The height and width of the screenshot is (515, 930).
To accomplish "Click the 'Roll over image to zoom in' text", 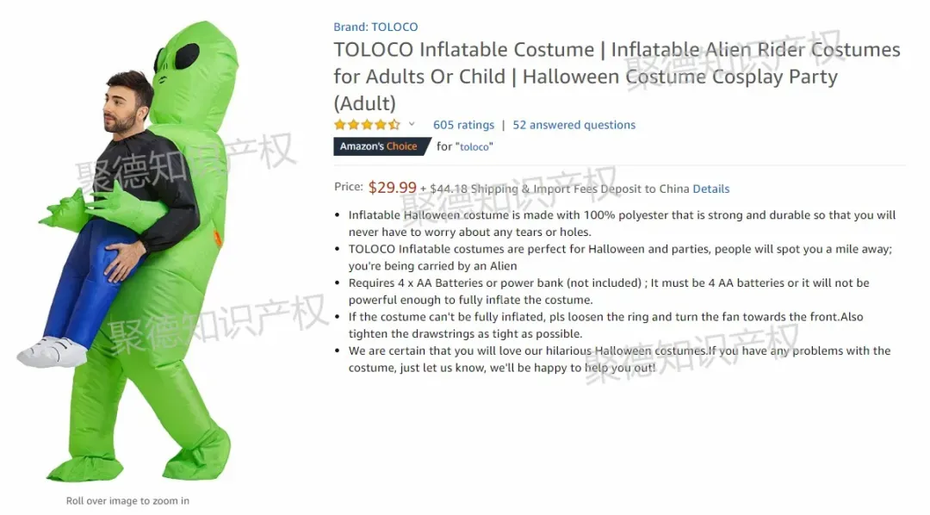I will 127,500.
